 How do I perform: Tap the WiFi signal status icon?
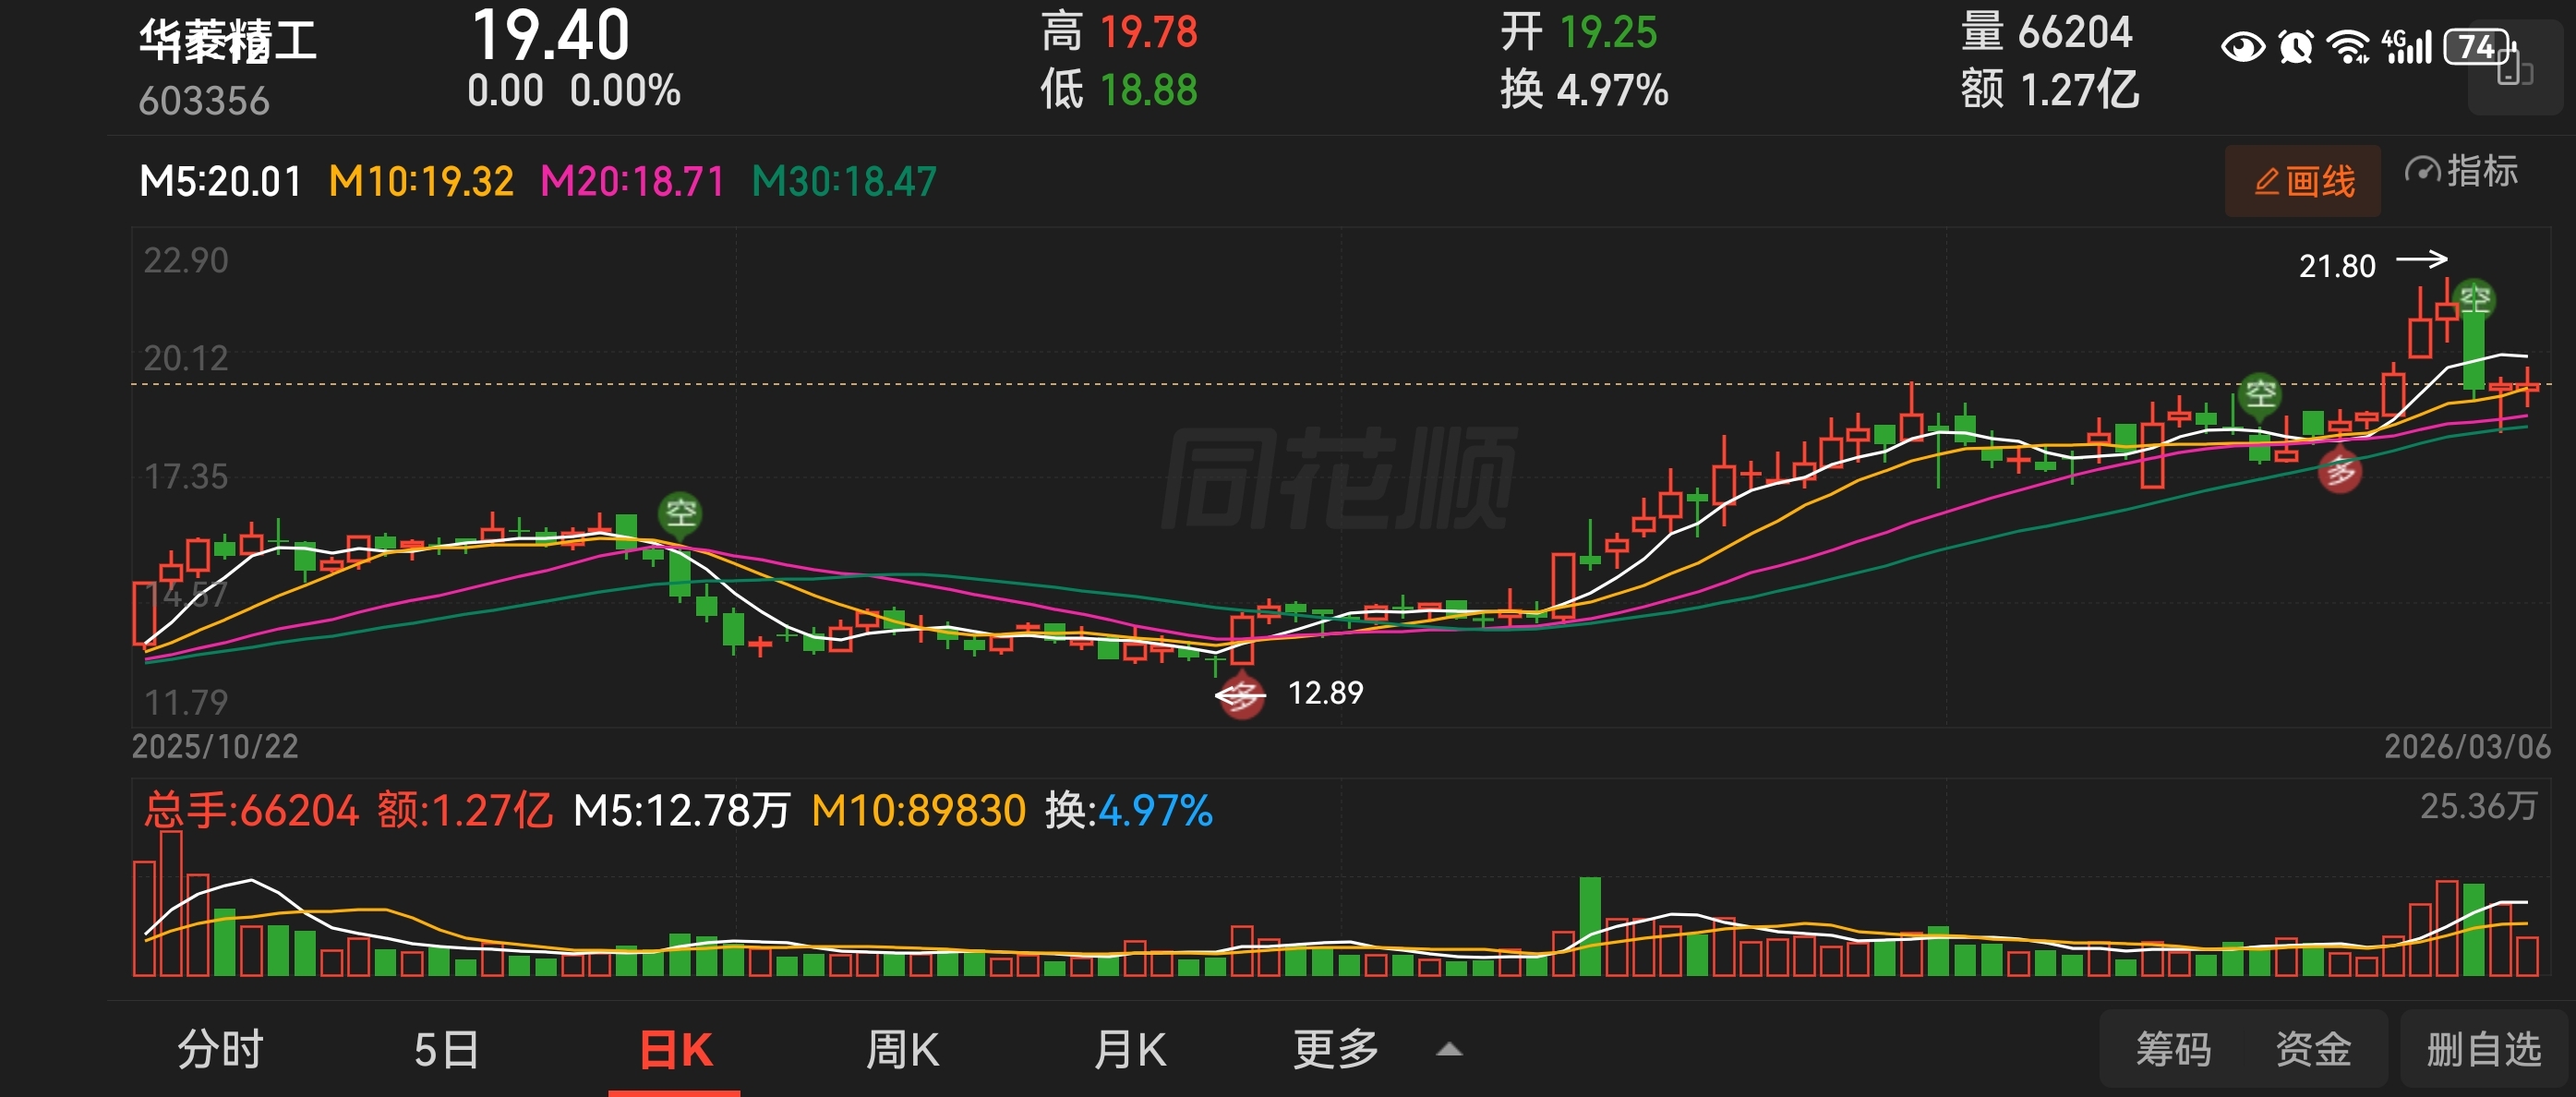click(x=2347, y=47)
